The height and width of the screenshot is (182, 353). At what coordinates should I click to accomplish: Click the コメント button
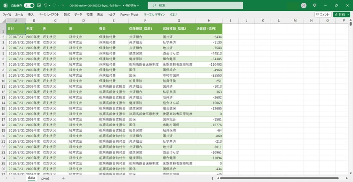click(x=323, y=14)
